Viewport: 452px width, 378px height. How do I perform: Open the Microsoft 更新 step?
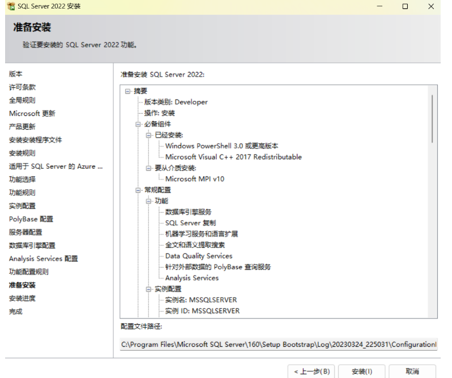click(x=32, y=113)
